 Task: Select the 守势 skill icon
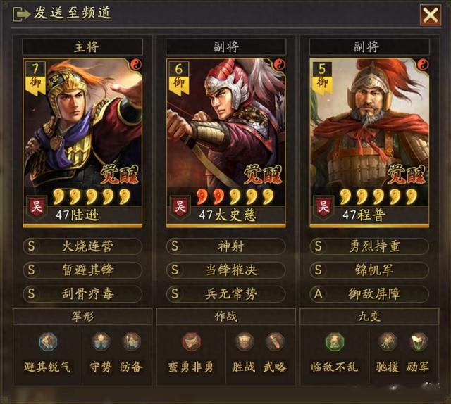(101, 342)
